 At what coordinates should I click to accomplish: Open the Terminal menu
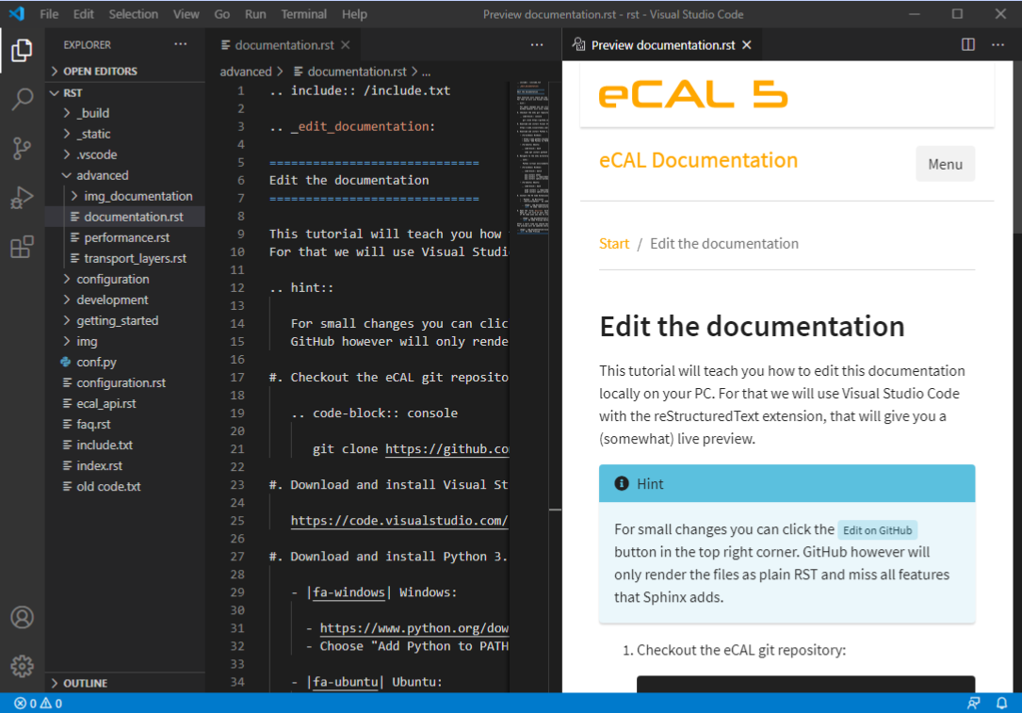coord(303,13)
